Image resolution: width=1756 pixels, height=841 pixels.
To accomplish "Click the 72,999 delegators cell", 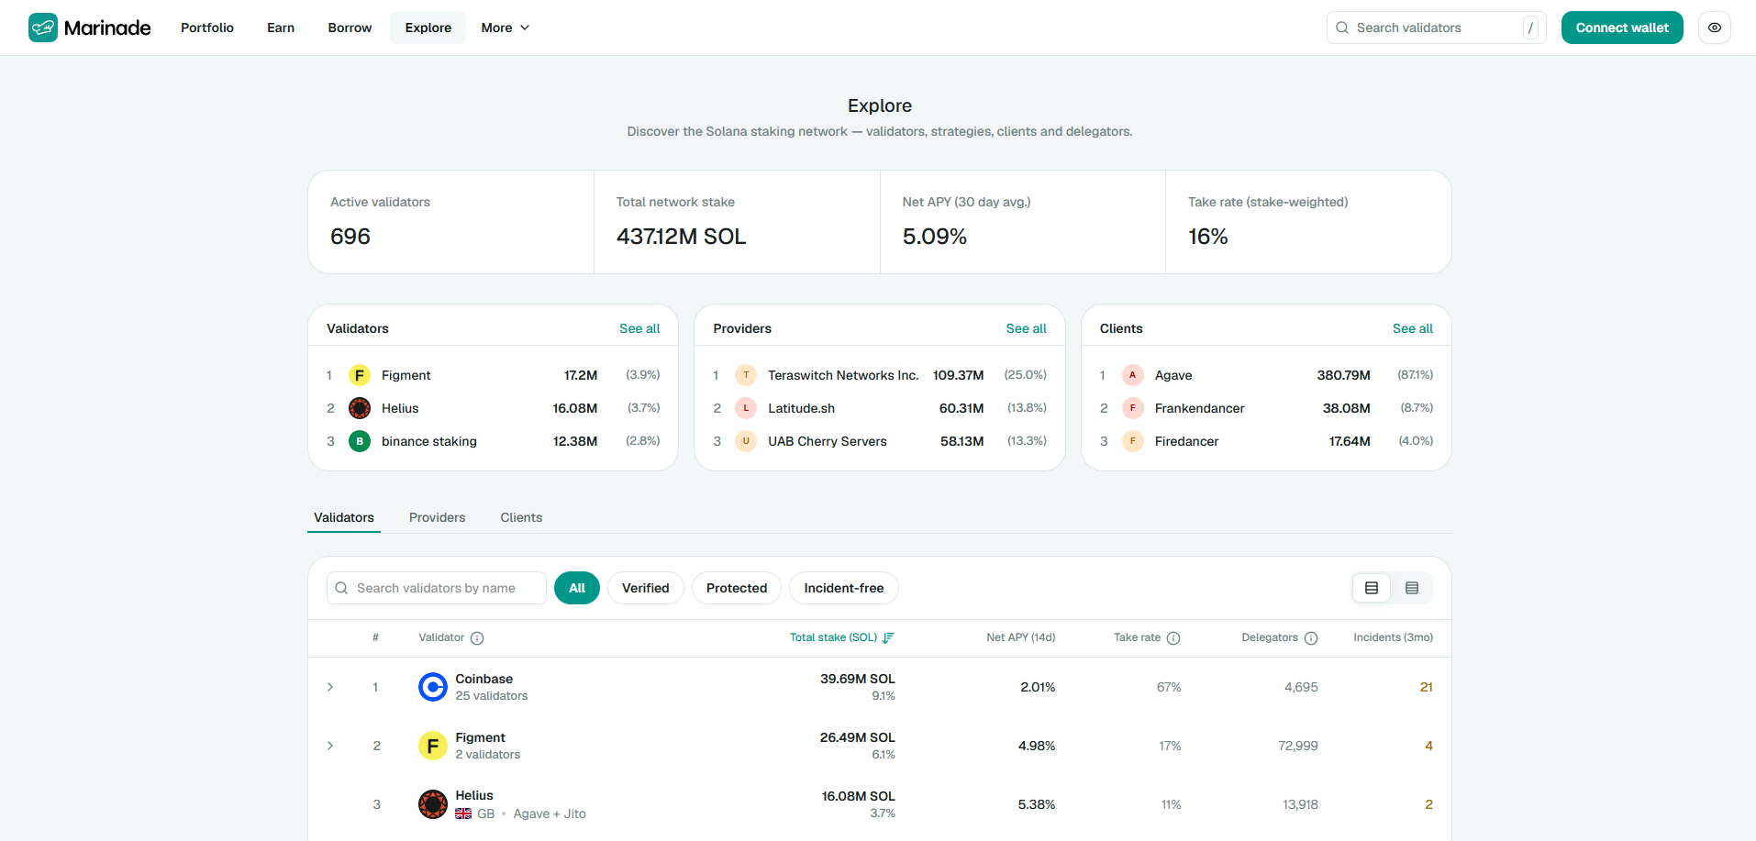I will click(x=1298, y=746).
